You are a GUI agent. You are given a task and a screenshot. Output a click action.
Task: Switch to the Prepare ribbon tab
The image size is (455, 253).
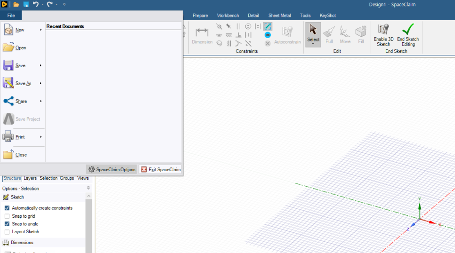point(200,16)
